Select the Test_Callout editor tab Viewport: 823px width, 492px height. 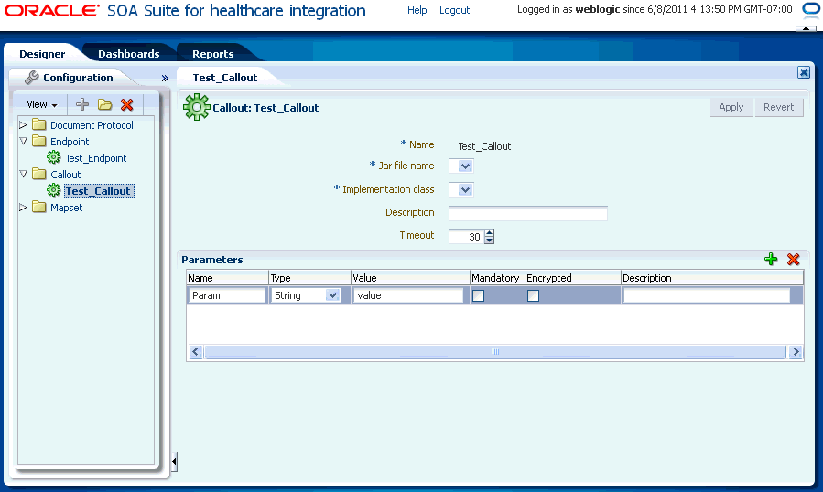click(224, 78)
